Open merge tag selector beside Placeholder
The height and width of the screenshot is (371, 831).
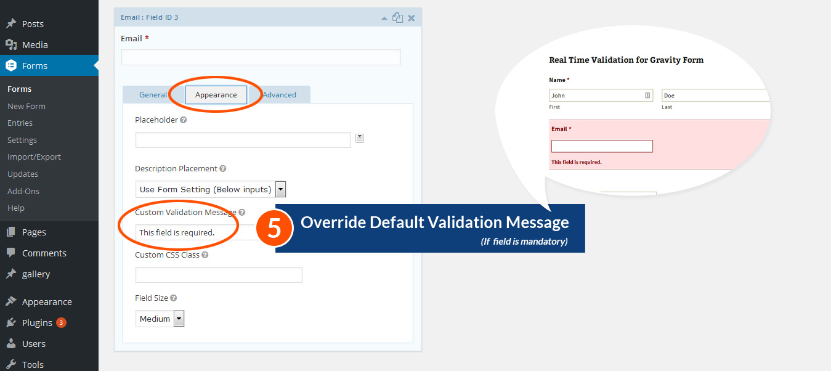[360, 139]
